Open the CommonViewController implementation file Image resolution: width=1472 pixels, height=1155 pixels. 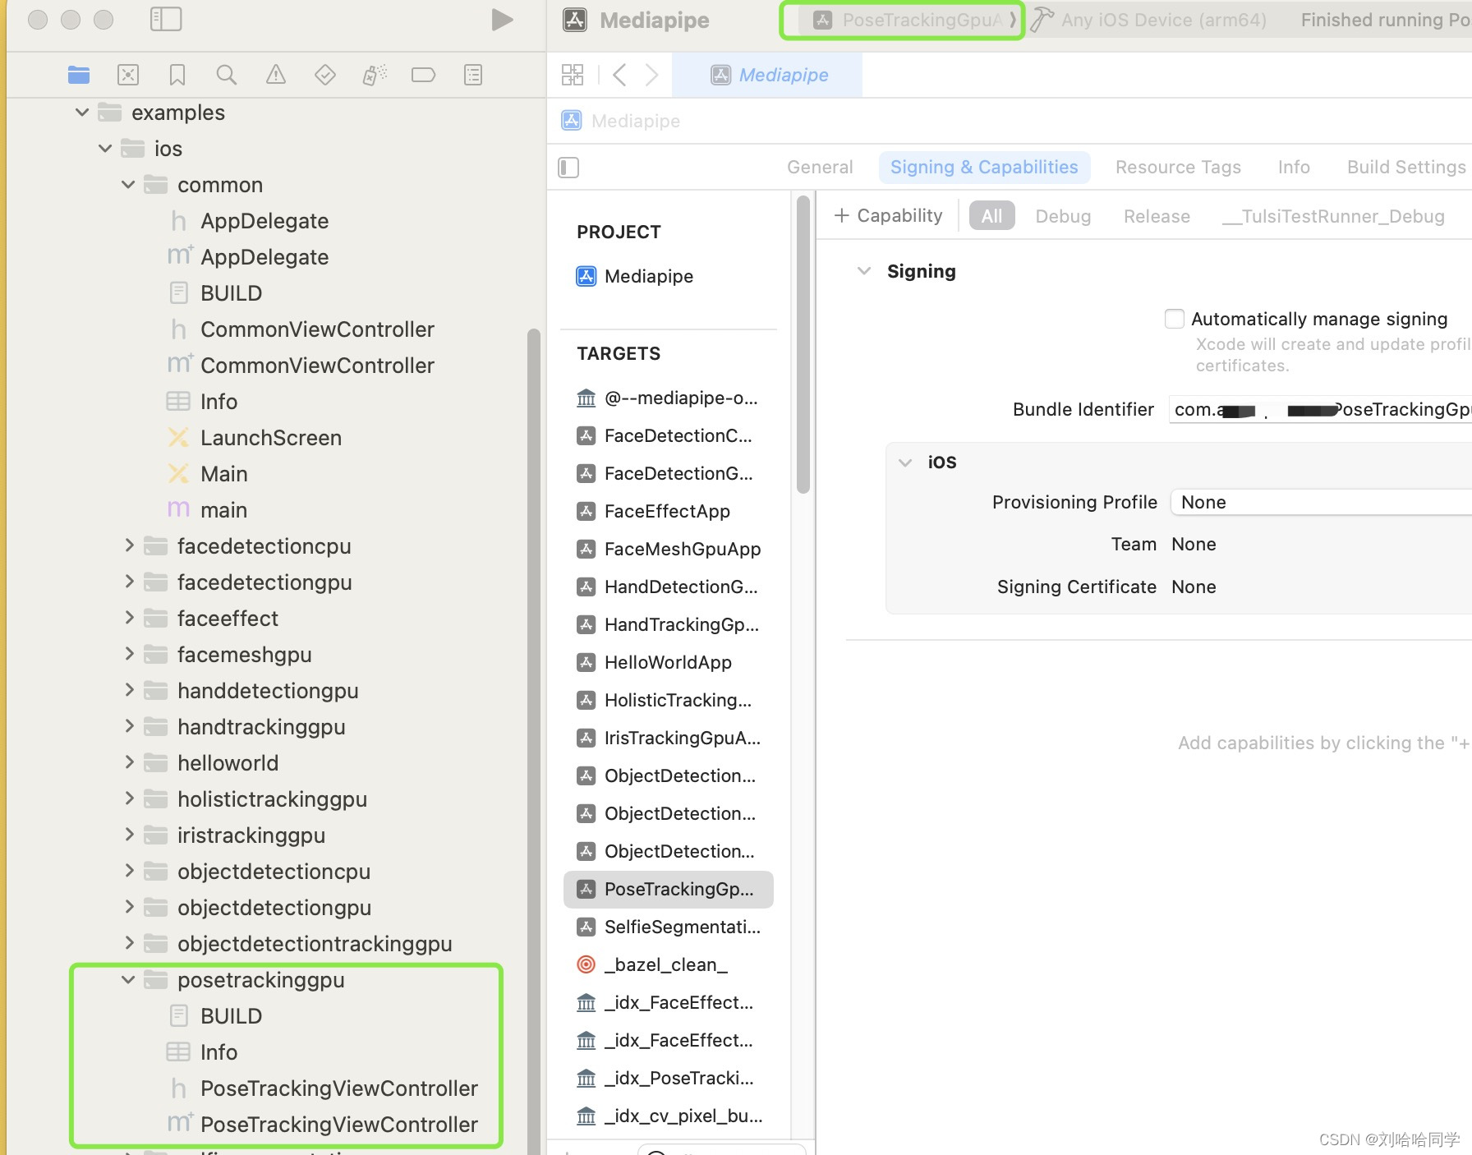[x=301, y=366]
